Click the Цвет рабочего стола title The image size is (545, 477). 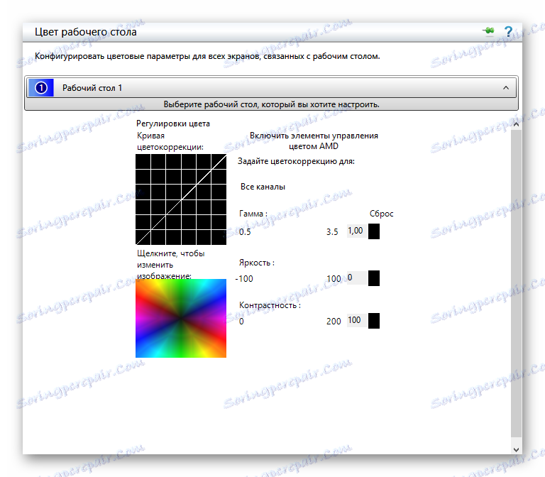[x=85, y=32]
